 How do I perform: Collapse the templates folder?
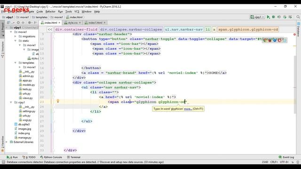[16, 62]
